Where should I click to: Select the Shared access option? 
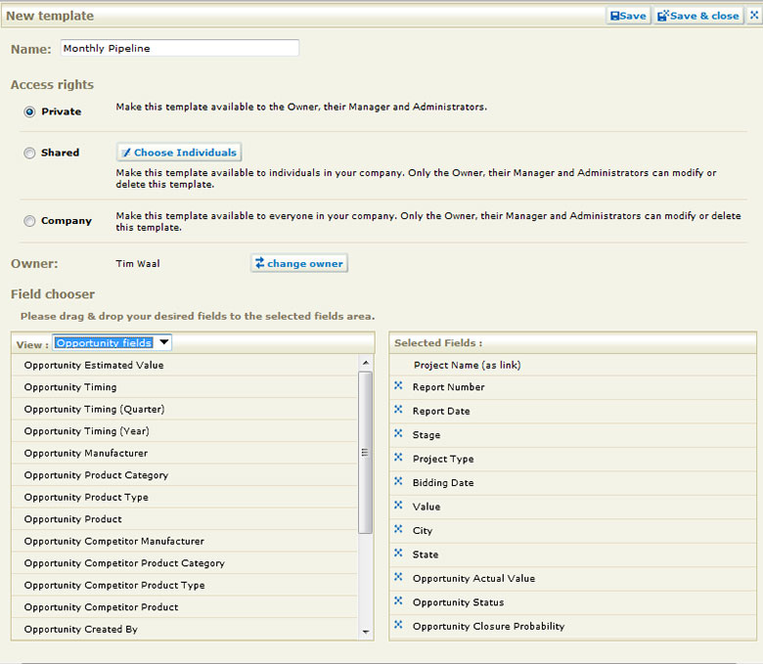click(29, 154)
